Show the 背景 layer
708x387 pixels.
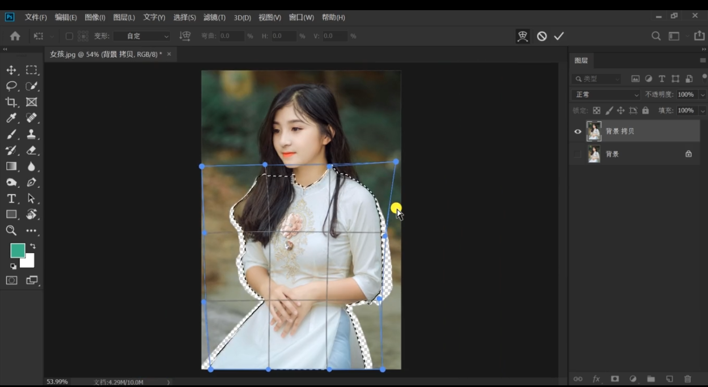(x=578, y=154)
